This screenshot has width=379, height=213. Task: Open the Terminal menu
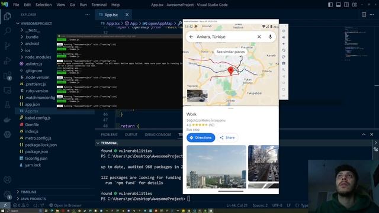tap(99, 5)
